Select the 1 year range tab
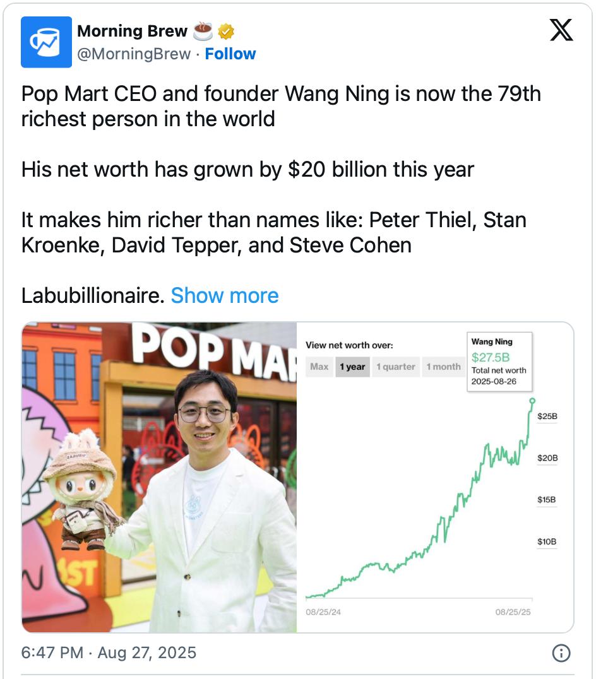The image size is (596, 679). [x=352, y=367]
